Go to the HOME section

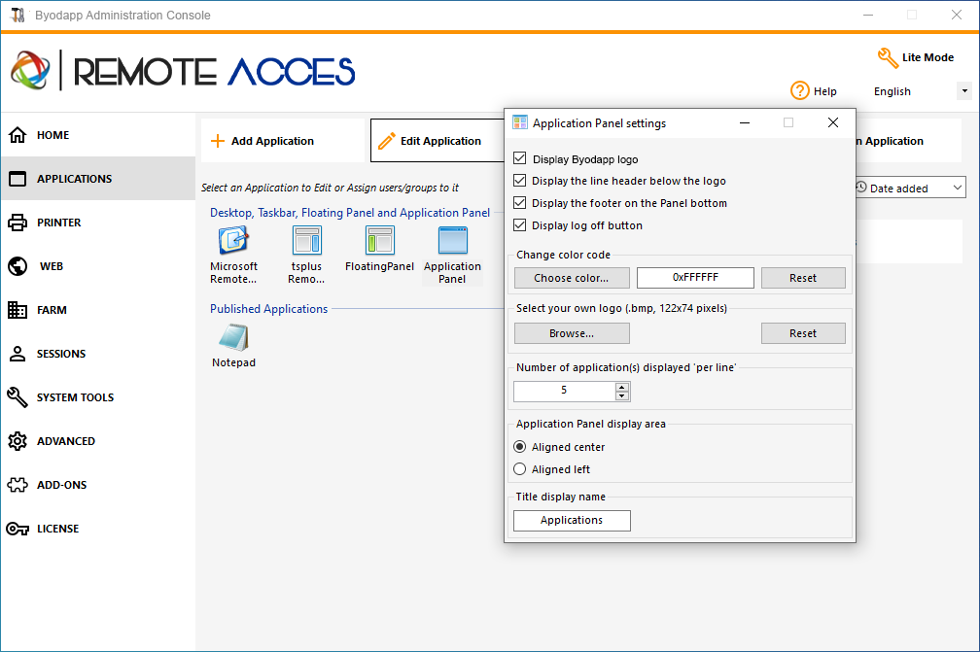[98, 135]
